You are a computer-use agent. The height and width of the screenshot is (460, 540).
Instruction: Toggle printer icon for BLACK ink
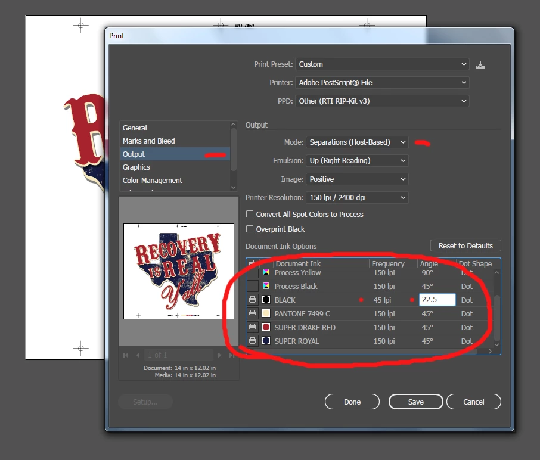tap(253, 300)
